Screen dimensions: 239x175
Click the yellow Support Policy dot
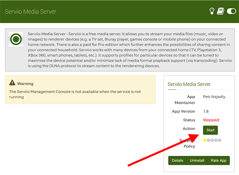[x=205, y=140]
